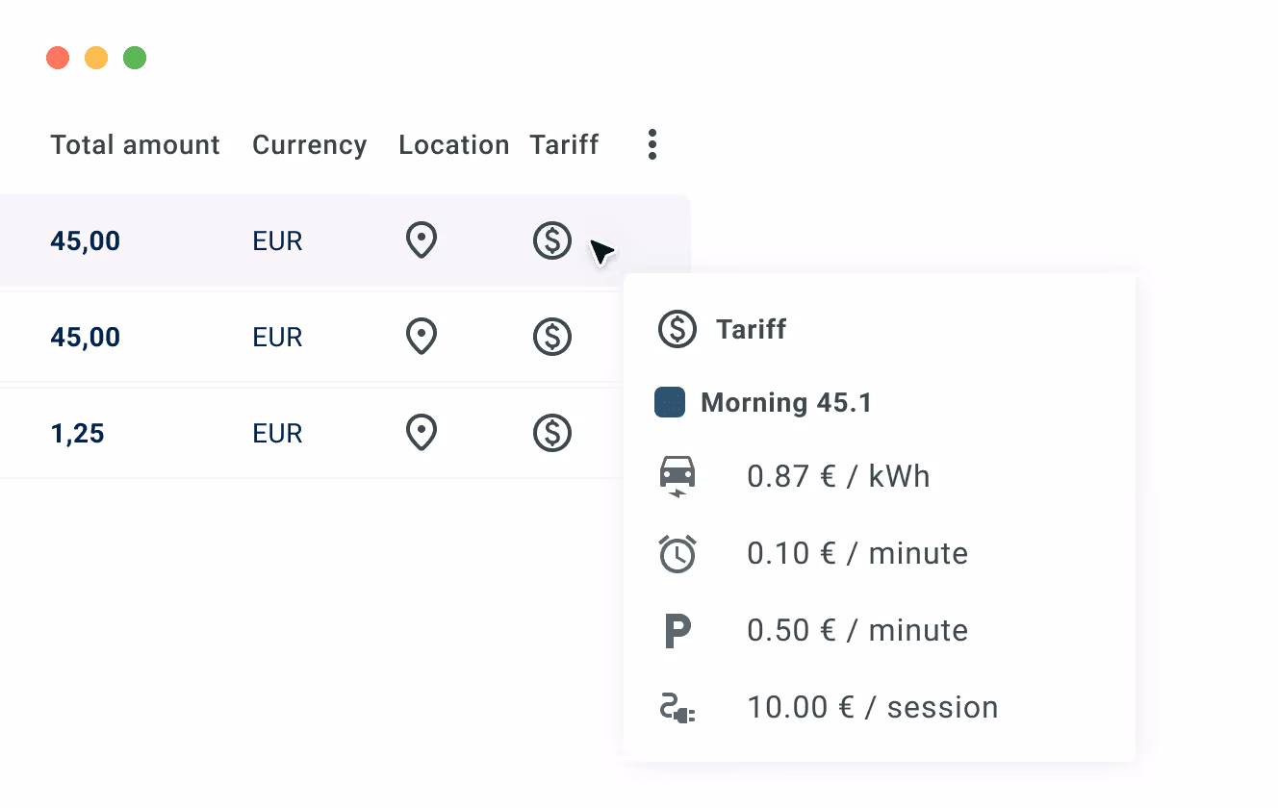Click the dollar Tariff icon in the popup header
This screenshot has width=1278, height=808.
[677, 329]
